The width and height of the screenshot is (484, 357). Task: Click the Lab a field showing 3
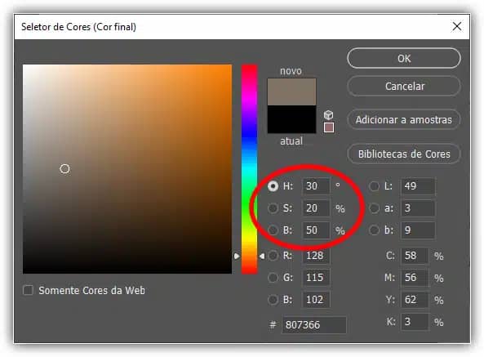418,208
